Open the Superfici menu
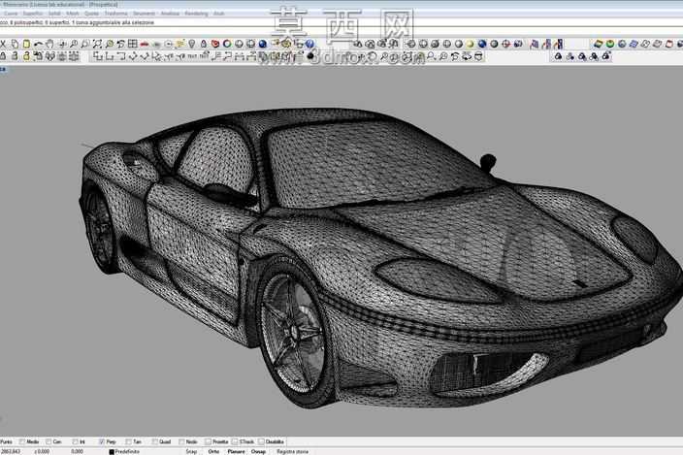 [33, 14]
